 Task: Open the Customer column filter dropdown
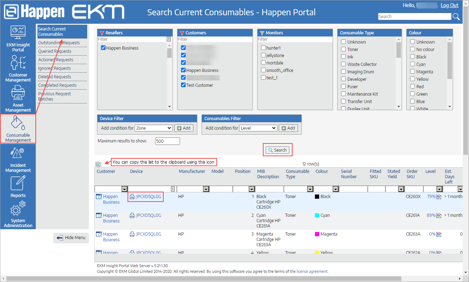[x=124, y=189]
